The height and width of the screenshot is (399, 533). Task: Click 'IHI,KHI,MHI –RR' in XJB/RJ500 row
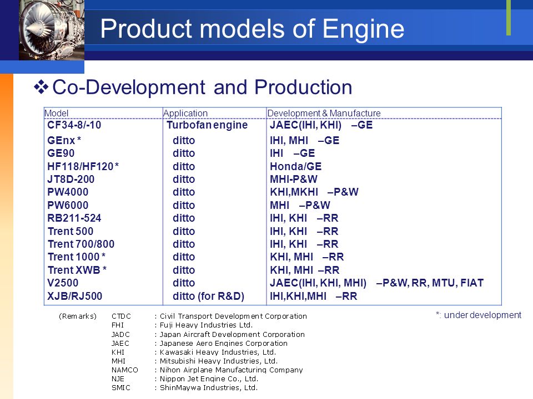(313, 296)
